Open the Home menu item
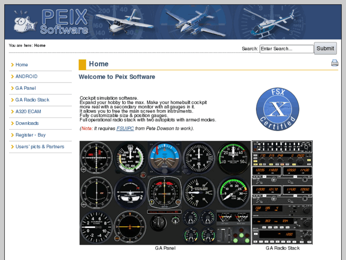 [x=21, y=65]
